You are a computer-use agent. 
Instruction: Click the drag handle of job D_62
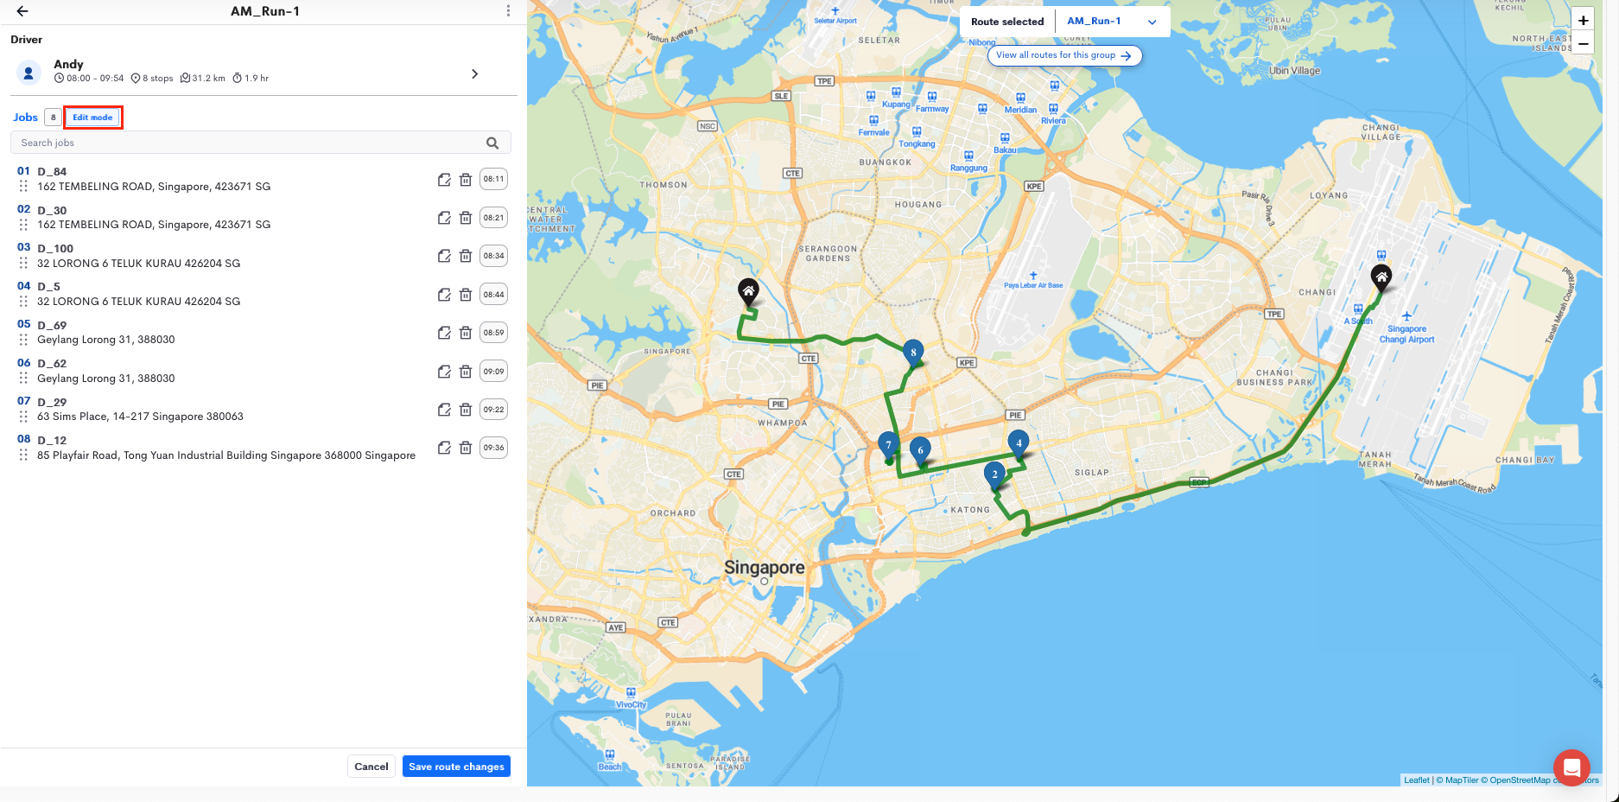(x=23, y=378)
